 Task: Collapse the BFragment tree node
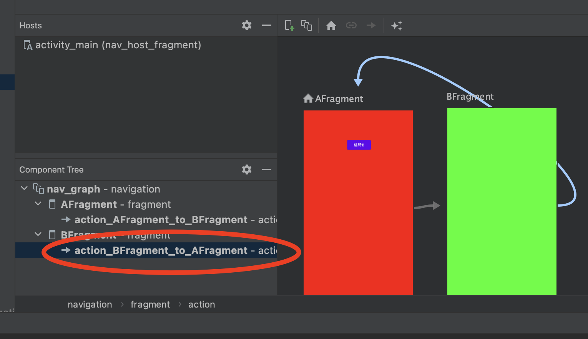pos(38,234)
